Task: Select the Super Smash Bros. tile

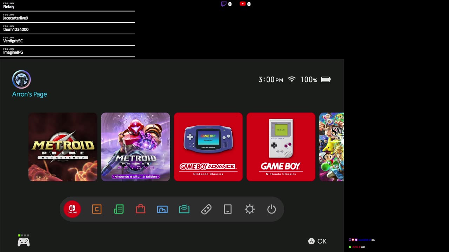Action: 331,147
